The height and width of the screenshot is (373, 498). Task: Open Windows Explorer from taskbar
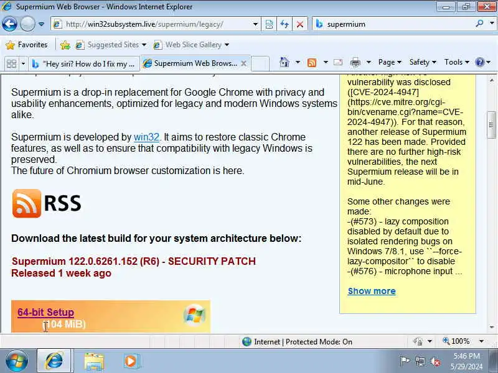94,362
